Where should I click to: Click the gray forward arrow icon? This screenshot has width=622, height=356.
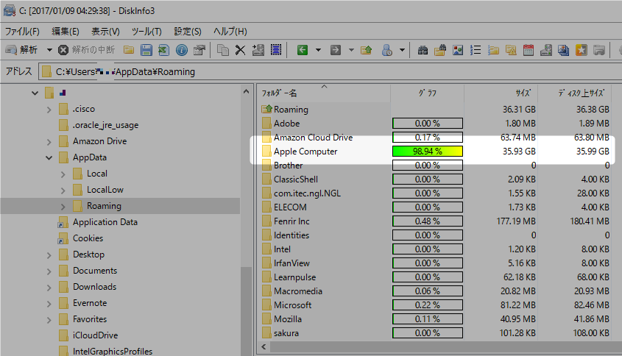[x=336, y=50]
